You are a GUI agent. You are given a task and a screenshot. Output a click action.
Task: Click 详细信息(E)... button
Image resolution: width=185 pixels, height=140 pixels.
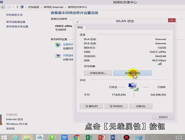tap(98, 73)
